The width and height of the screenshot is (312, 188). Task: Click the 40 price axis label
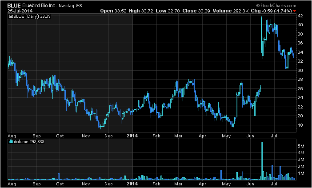click(x=300, y=25)
